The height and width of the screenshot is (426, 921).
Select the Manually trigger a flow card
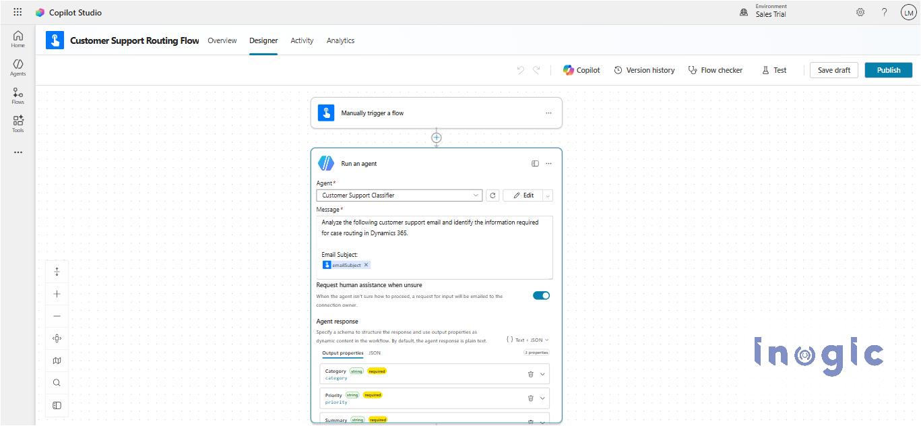pos(436,113)
